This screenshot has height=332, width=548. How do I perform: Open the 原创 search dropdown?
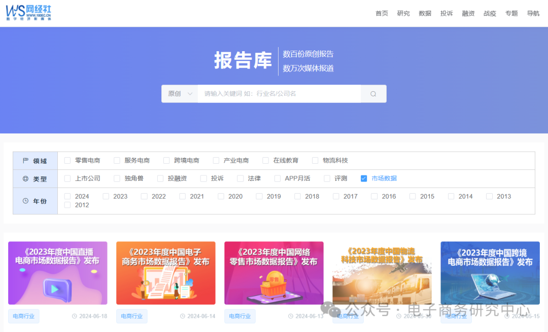(x=179, y=93)
